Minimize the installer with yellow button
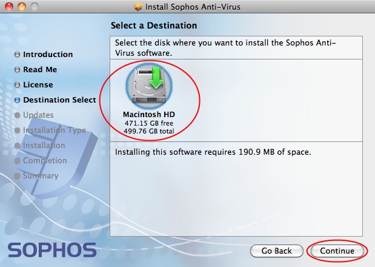The image size is (375, 267). 22,7
